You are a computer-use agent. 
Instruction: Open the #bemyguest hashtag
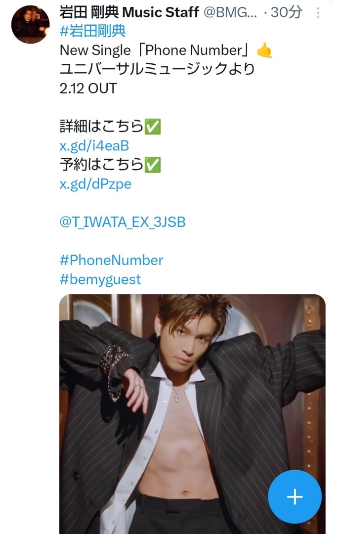(100, 279)
